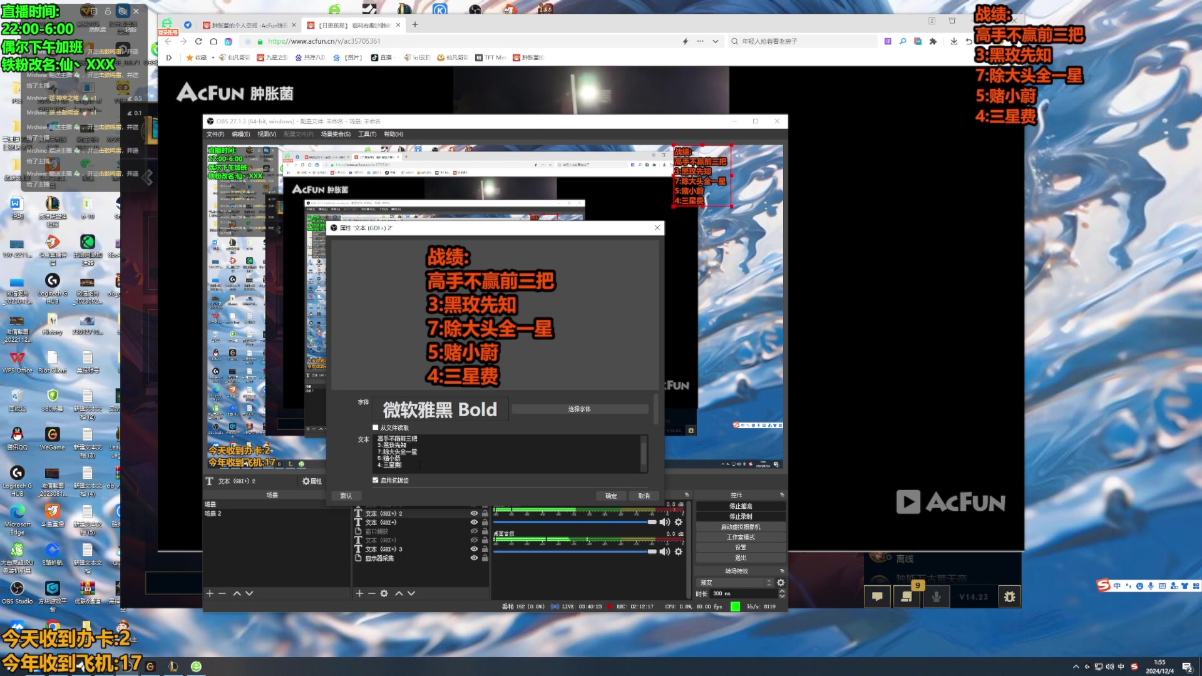Click game client bug report icon
Screen dimensions: 1202x676
pos(1009,597)
